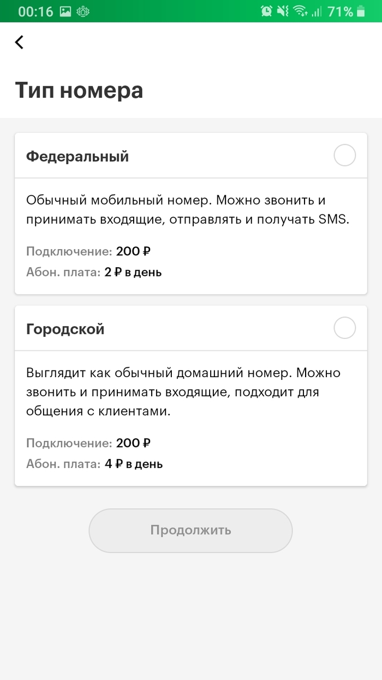Tap the back arrow icon
This screenshot has width=382, height=680.
pos(19,42)
